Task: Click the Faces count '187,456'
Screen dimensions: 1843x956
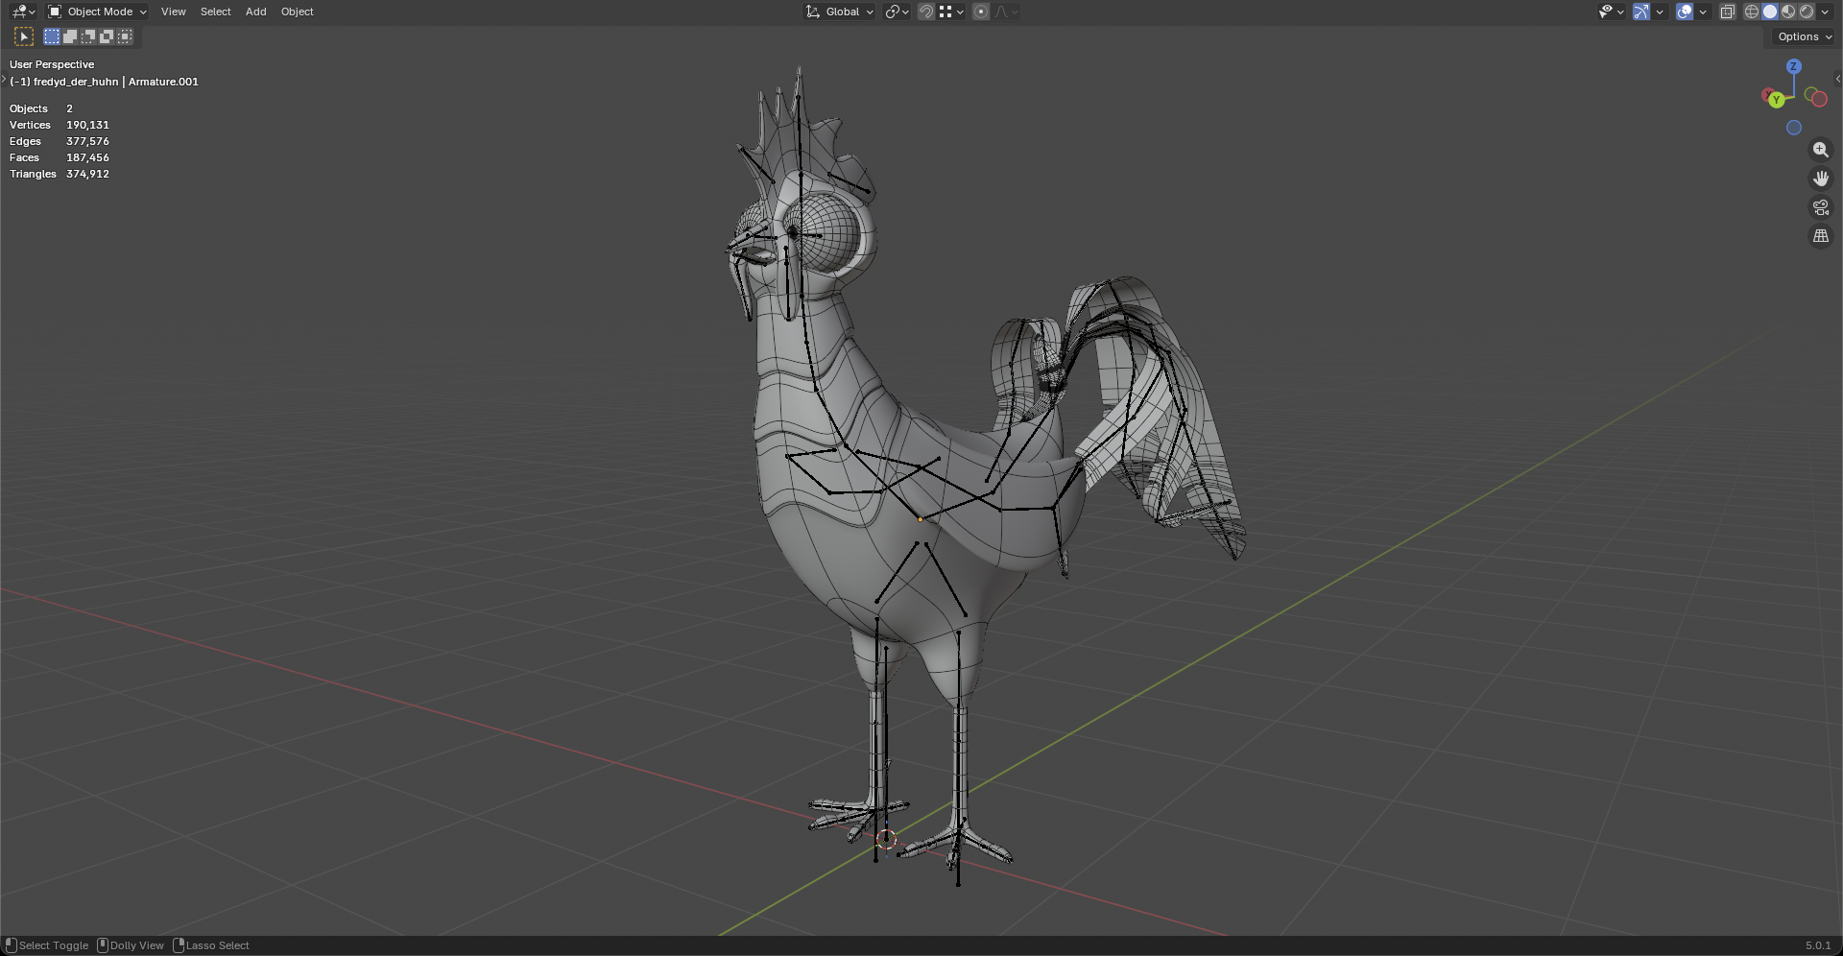Action: click(87, 157)
